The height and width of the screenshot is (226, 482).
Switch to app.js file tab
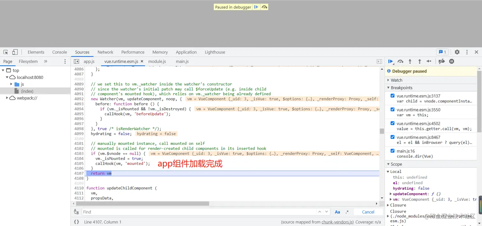[x=89, y=61]
